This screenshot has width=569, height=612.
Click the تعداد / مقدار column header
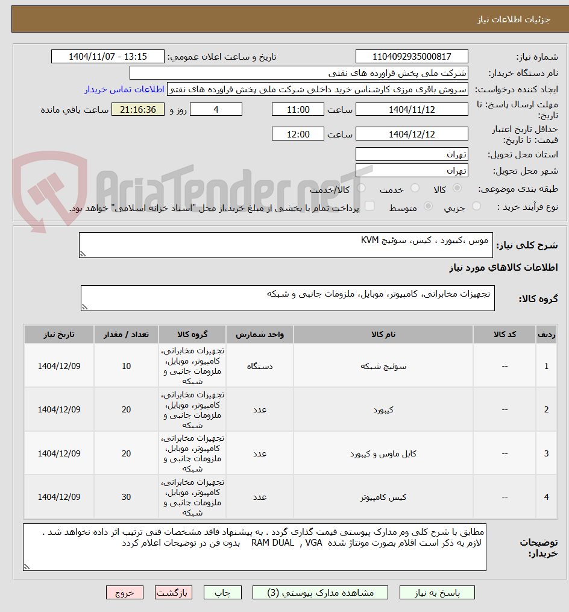click(x=126, y=335)
